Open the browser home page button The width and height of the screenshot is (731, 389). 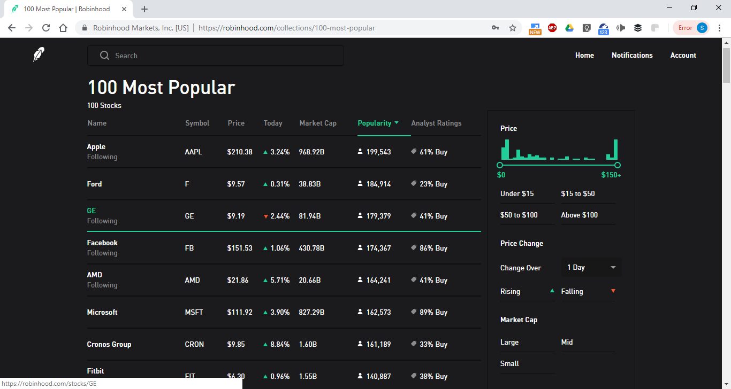pos(63,28)
